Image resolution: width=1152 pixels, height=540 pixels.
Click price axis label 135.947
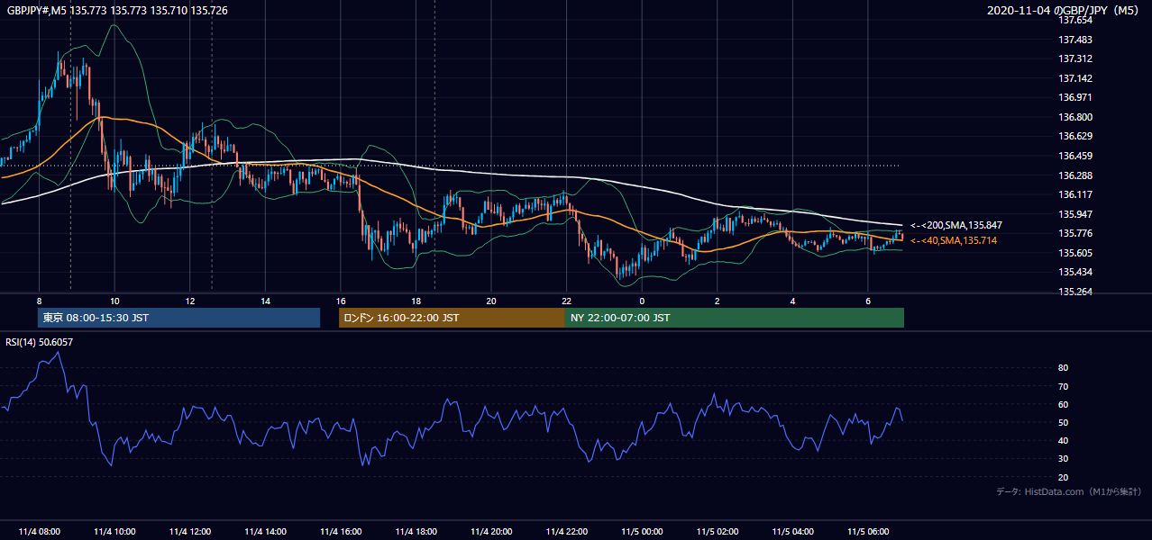(1074, 214)
